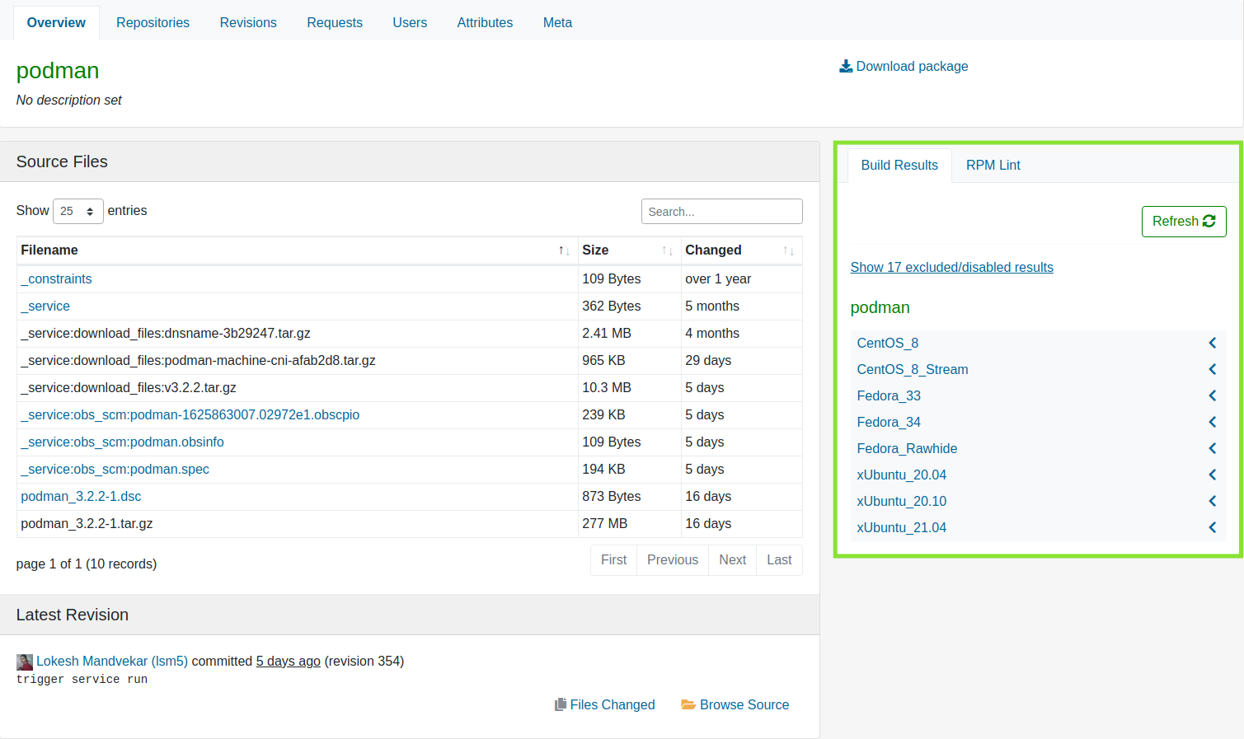The width and height of the screenshot is (1244, 739).
Task: Expand CentOS_8_Stream build results
Action: (x=1212, y=369)
